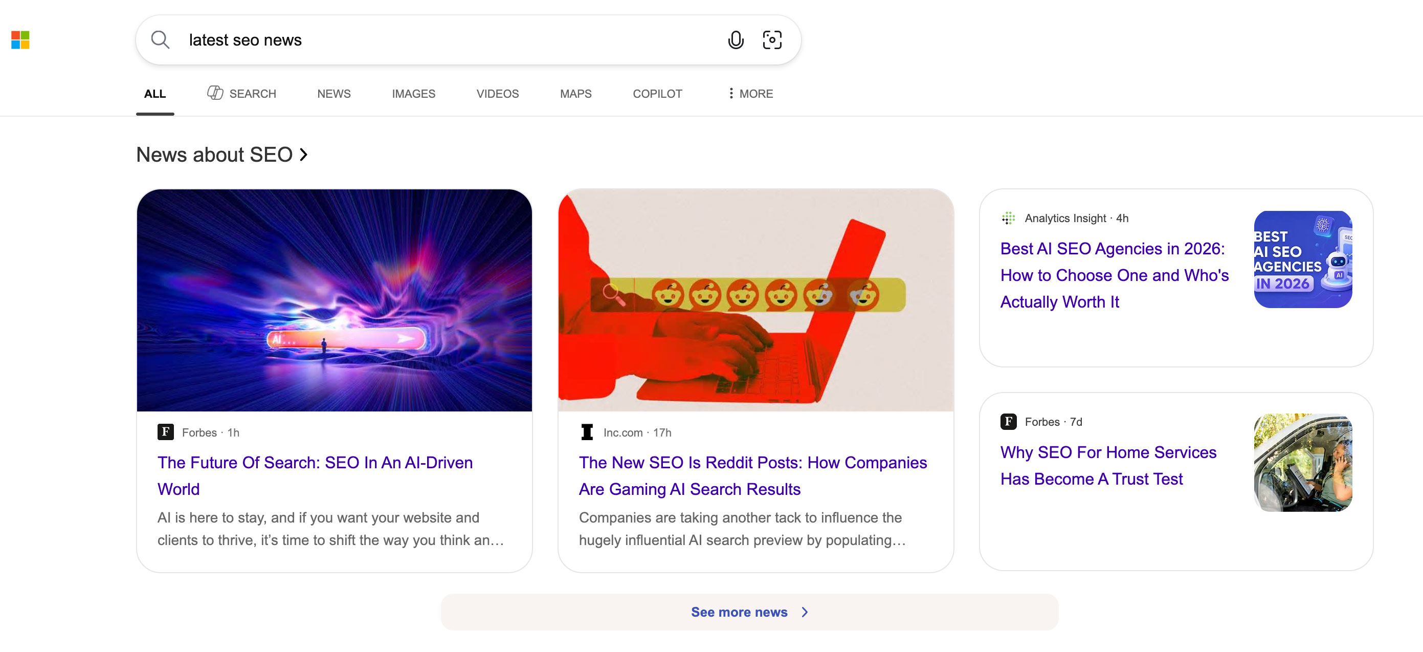Click the 'Forbes · 1h' source label
The width and height of the screenshot is (1423, 652).
tap(210, 432)
